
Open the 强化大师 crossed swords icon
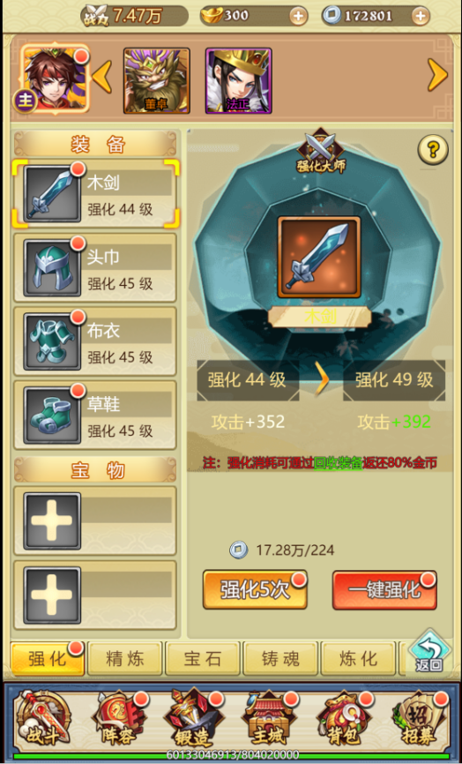click(321, 151)
